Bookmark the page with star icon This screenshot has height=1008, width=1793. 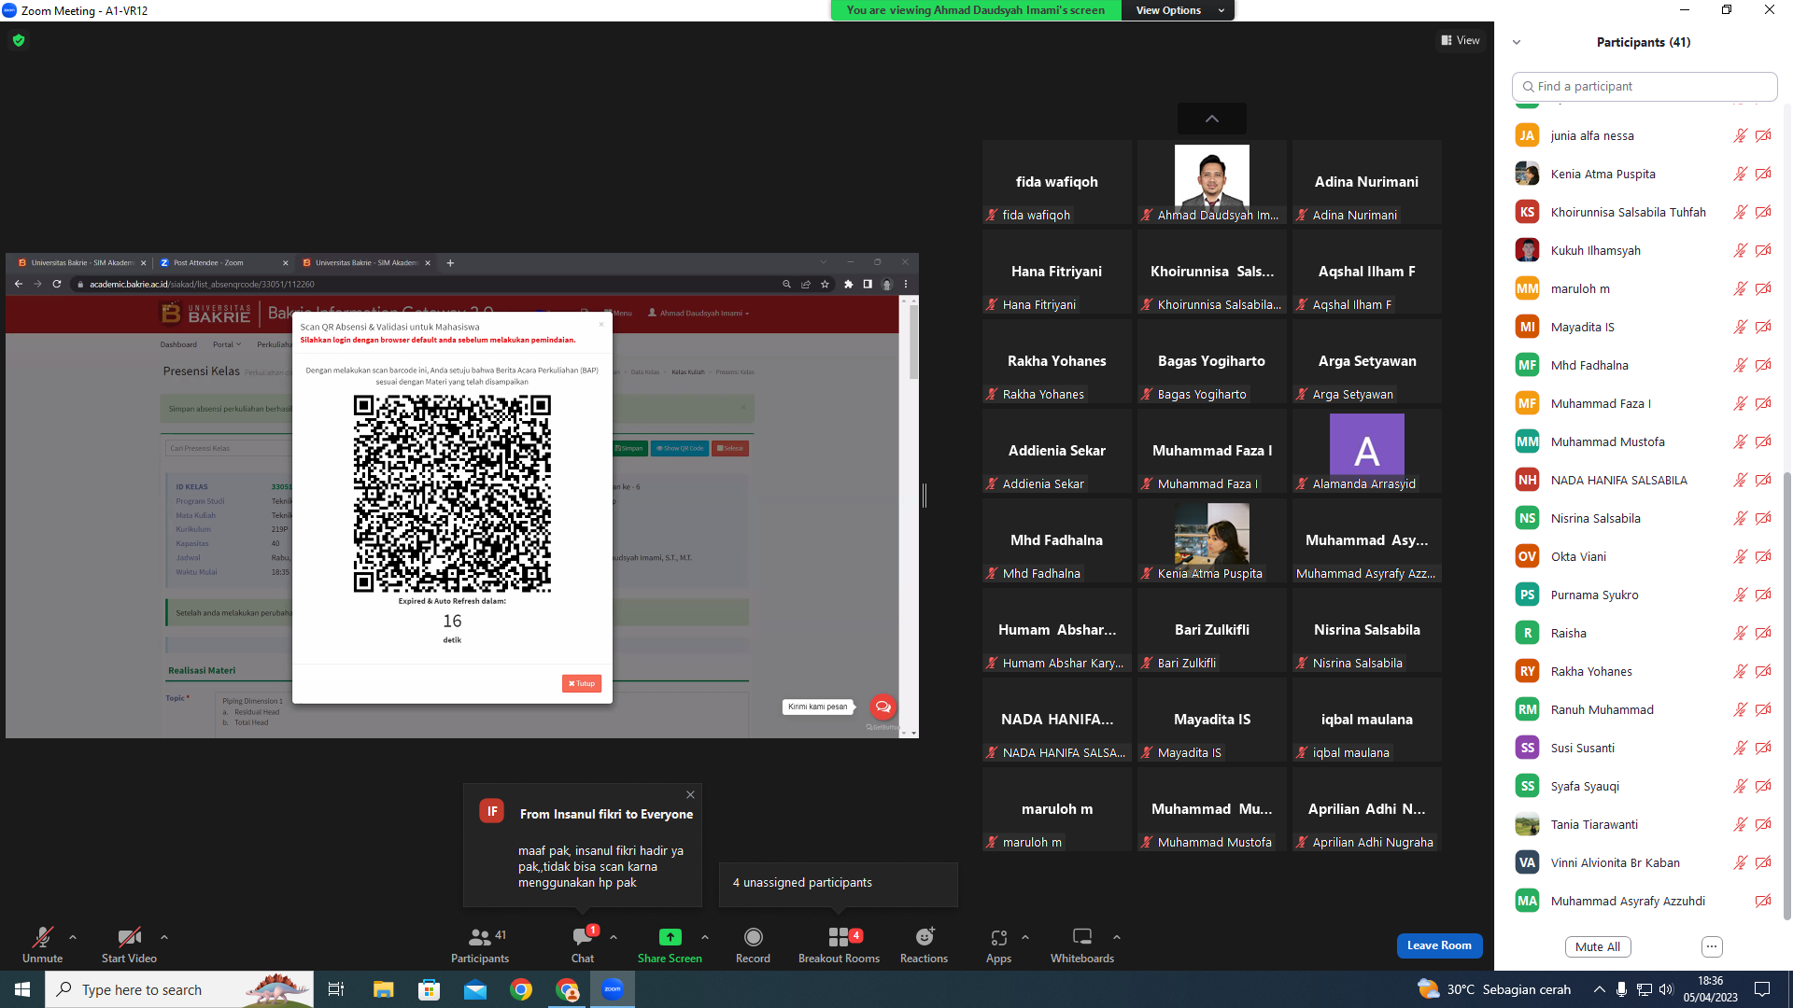(825, 284)
